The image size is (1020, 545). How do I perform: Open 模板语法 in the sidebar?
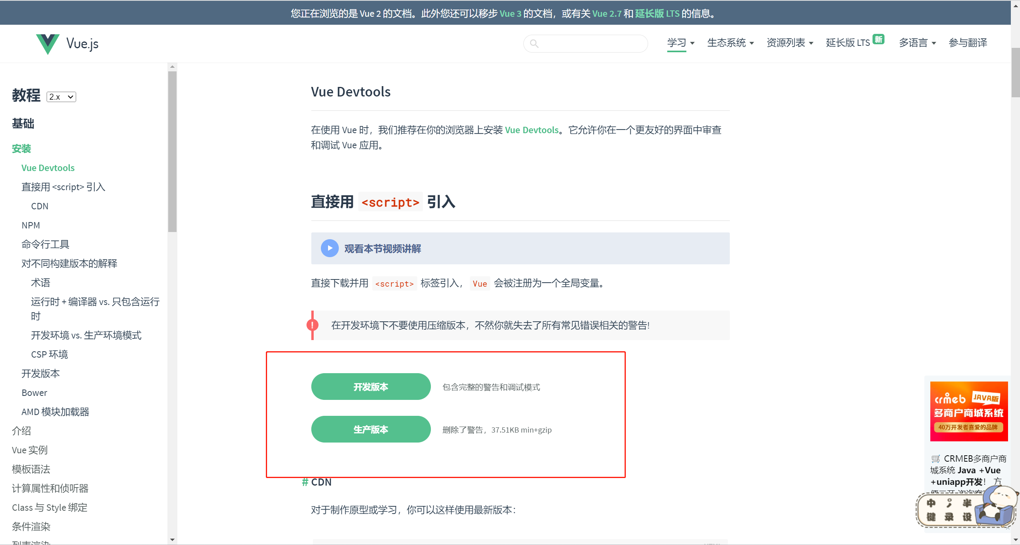pos(31,469)
